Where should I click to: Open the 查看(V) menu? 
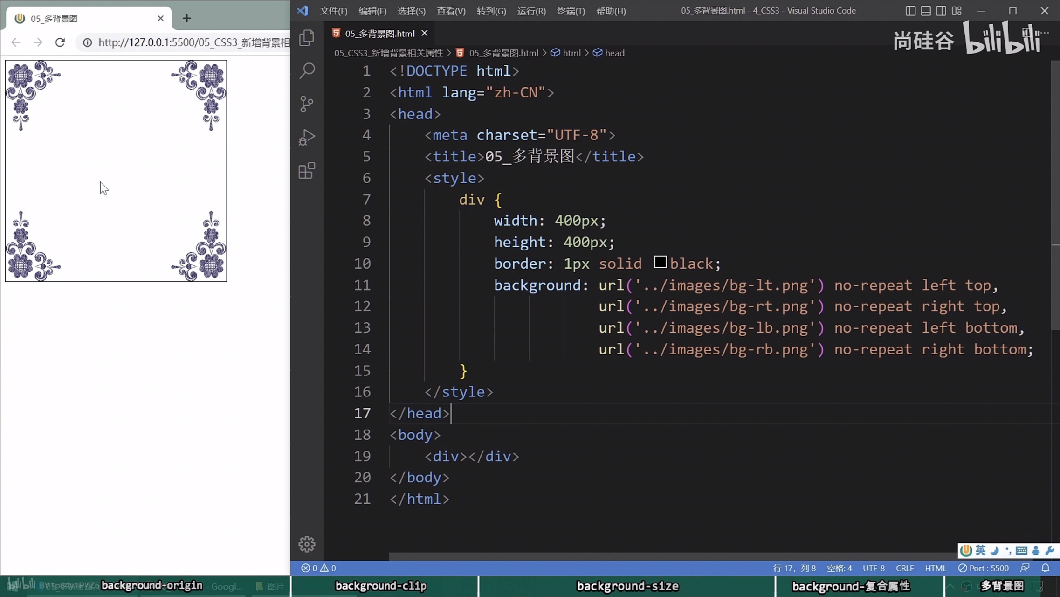451,11
